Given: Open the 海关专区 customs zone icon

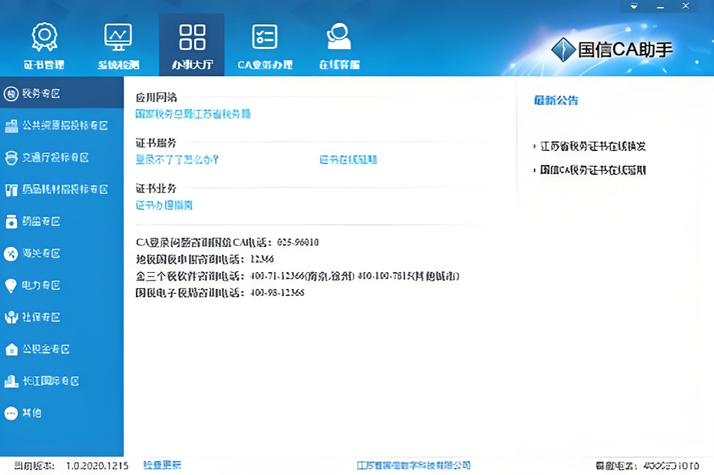Looking at the screenshot, I should (62, 254).
